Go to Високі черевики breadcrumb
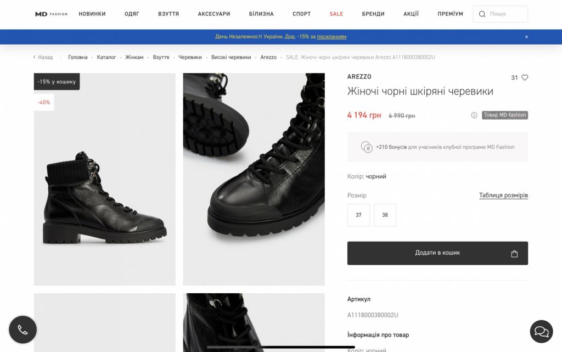Image resolution: width=562 pixels, height=352 pixels. (x=231, y=57)
